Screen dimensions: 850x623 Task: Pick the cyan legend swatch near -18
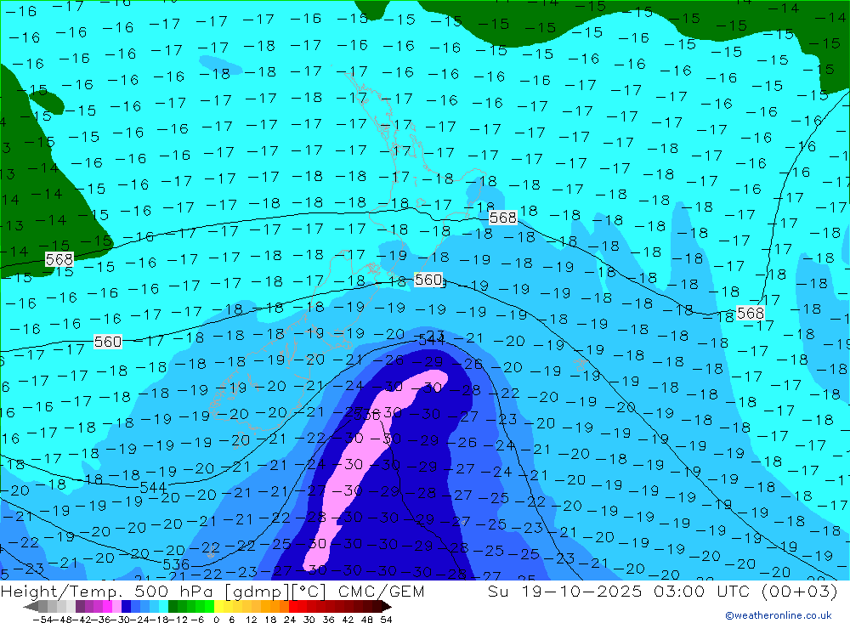tap(163, 606)
